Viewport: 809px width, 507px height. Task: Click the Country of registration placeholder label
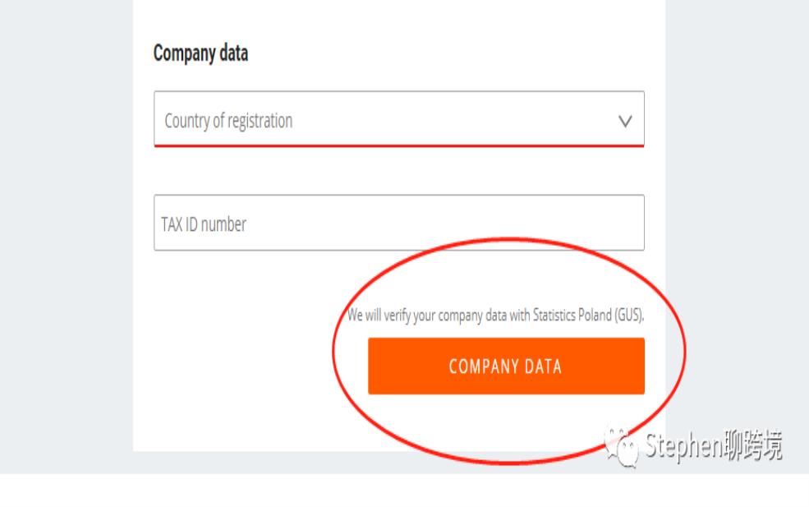[228, 121]
